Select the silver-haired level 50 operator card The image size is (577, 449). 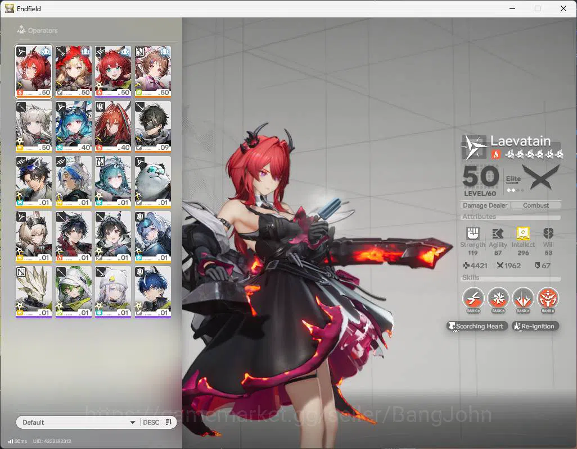(34, 126)
